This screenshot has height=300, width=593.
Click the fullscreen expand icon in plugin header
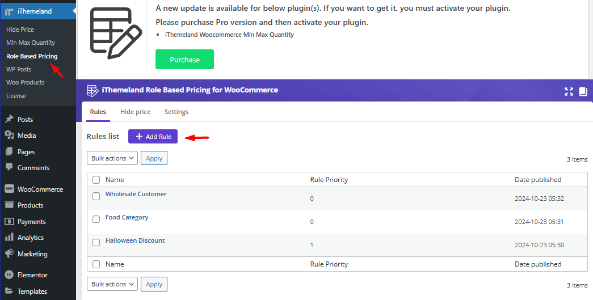pos(569,91)
